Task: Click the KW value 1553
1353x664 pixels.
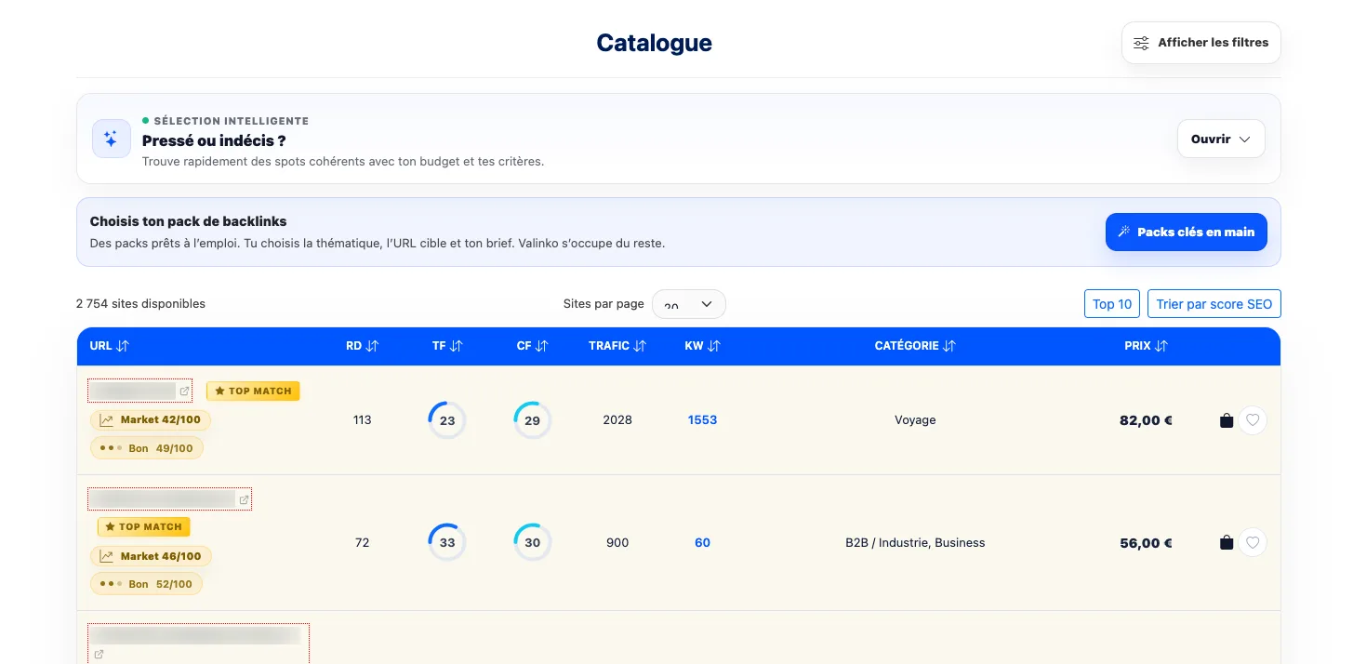Action: (703, 420)
